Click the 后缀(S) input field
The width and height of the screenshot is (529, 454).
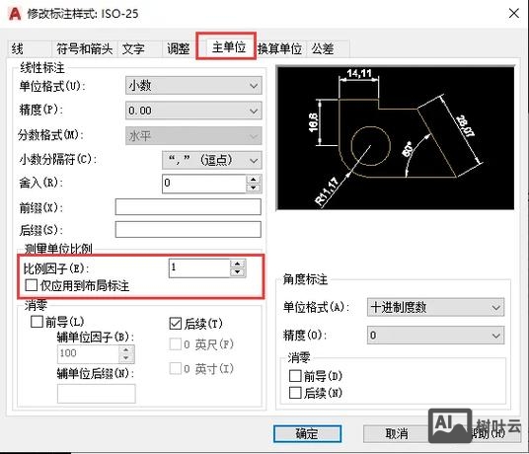tap(188, 230)
